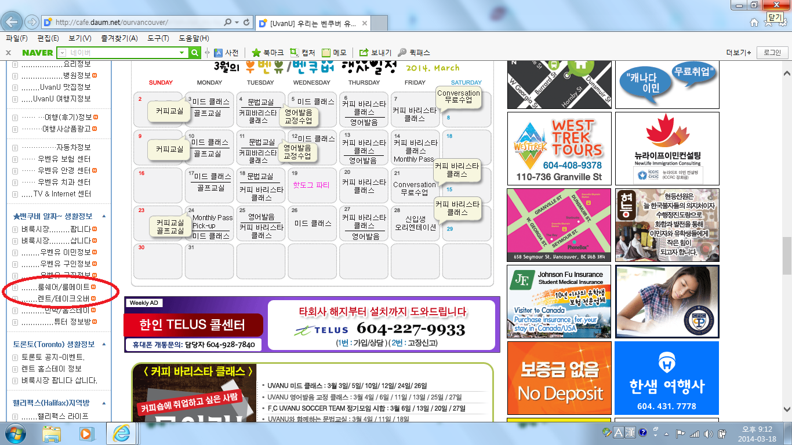Open the Naver search box dropdown arrow
The height and width of the screenshot is (445, 792).
pyautogui.click(x=182, y=53)
